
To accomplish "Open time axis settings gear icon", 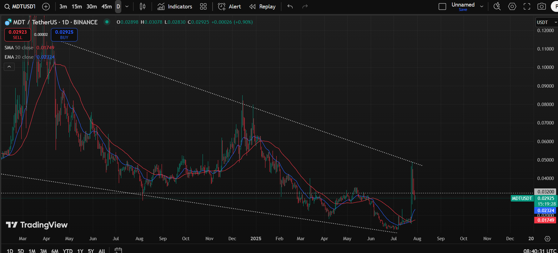I will coord(547,239).
